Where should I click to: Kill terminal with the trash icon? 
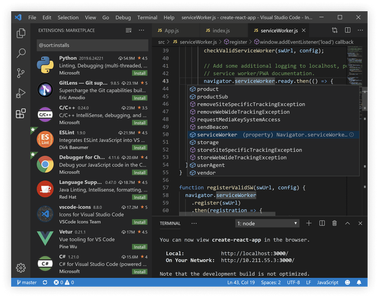pyautogui.click(x=335, y=223)
